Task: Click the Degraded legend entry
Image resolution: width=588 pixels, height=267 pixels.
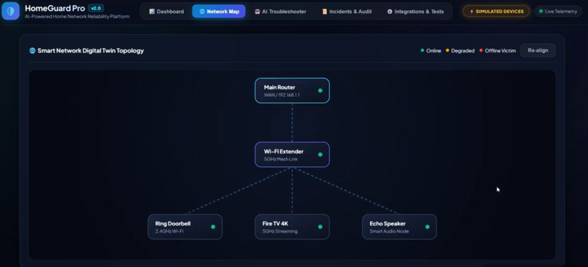Action: (460, 50)
